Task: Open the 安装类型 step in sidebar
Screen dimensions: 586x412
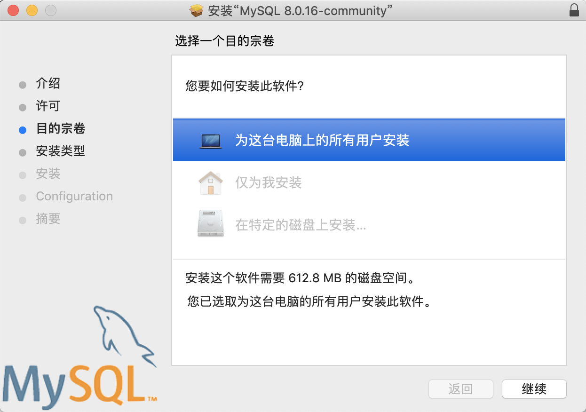Action: click(61, 151)
